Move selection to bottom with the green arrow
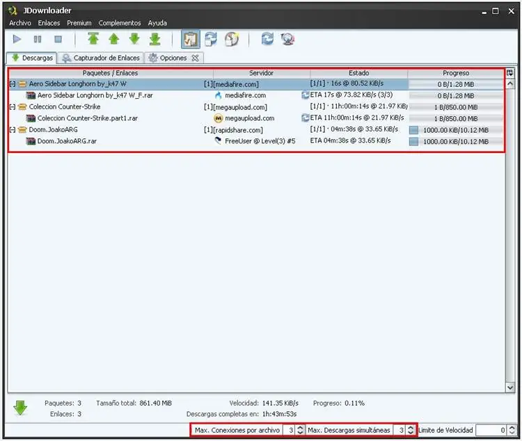The height and width of the screenshot is (441, 522). [155, 39]
